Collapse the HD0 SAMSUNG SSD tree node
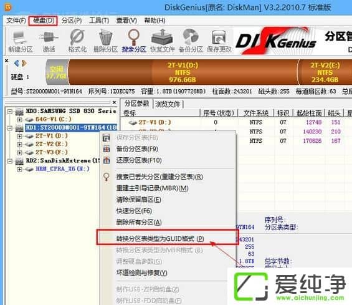Viewport: 352px width, 305px height. (9, 111)
